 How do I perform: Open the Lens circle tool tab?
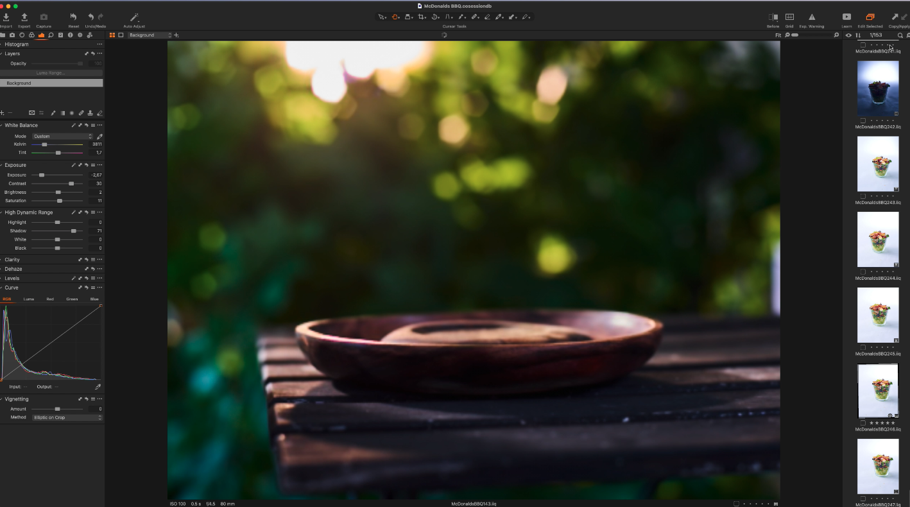pos(22,35)
